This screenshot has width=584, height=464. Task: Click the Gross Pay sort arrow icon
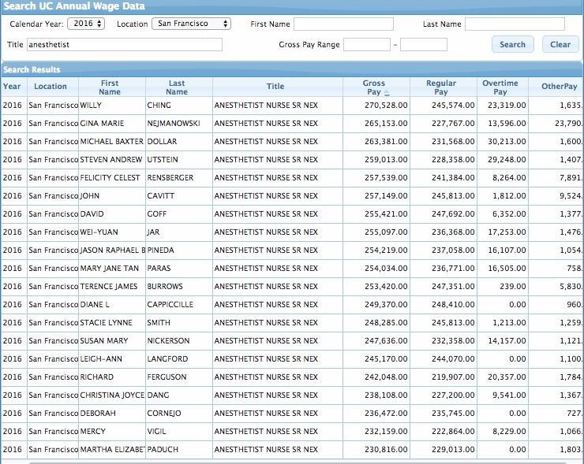pos(387,92)
